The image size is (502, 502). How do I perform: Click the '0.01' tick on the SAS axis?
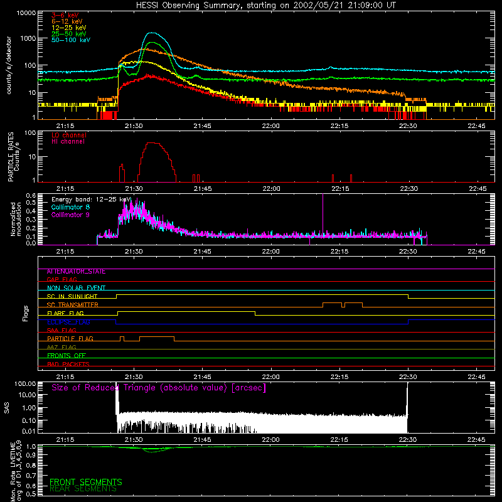click(x=29, y=431)
